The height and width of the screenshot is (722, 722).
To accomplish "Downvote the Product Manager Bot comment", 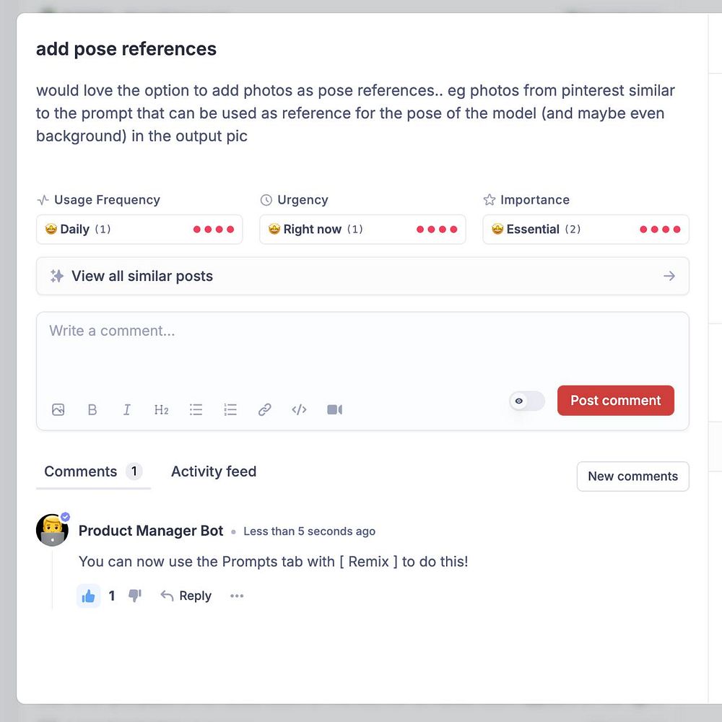I will coord(135,596).
